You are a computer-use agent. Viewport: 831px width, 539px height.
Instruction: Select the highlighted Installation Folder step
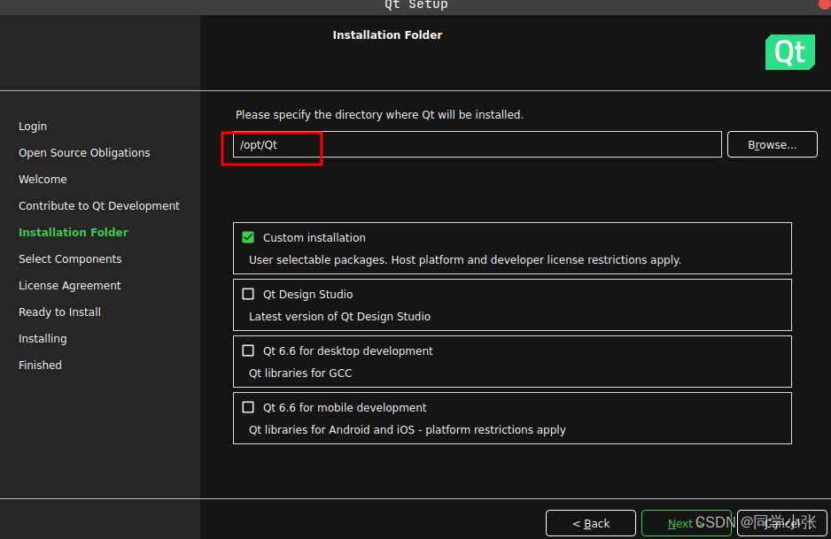[74, 232]
